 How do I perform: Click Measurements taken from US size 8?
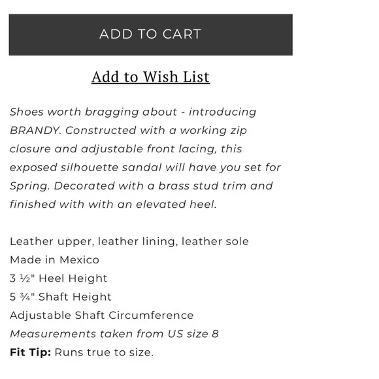point(114,334)
